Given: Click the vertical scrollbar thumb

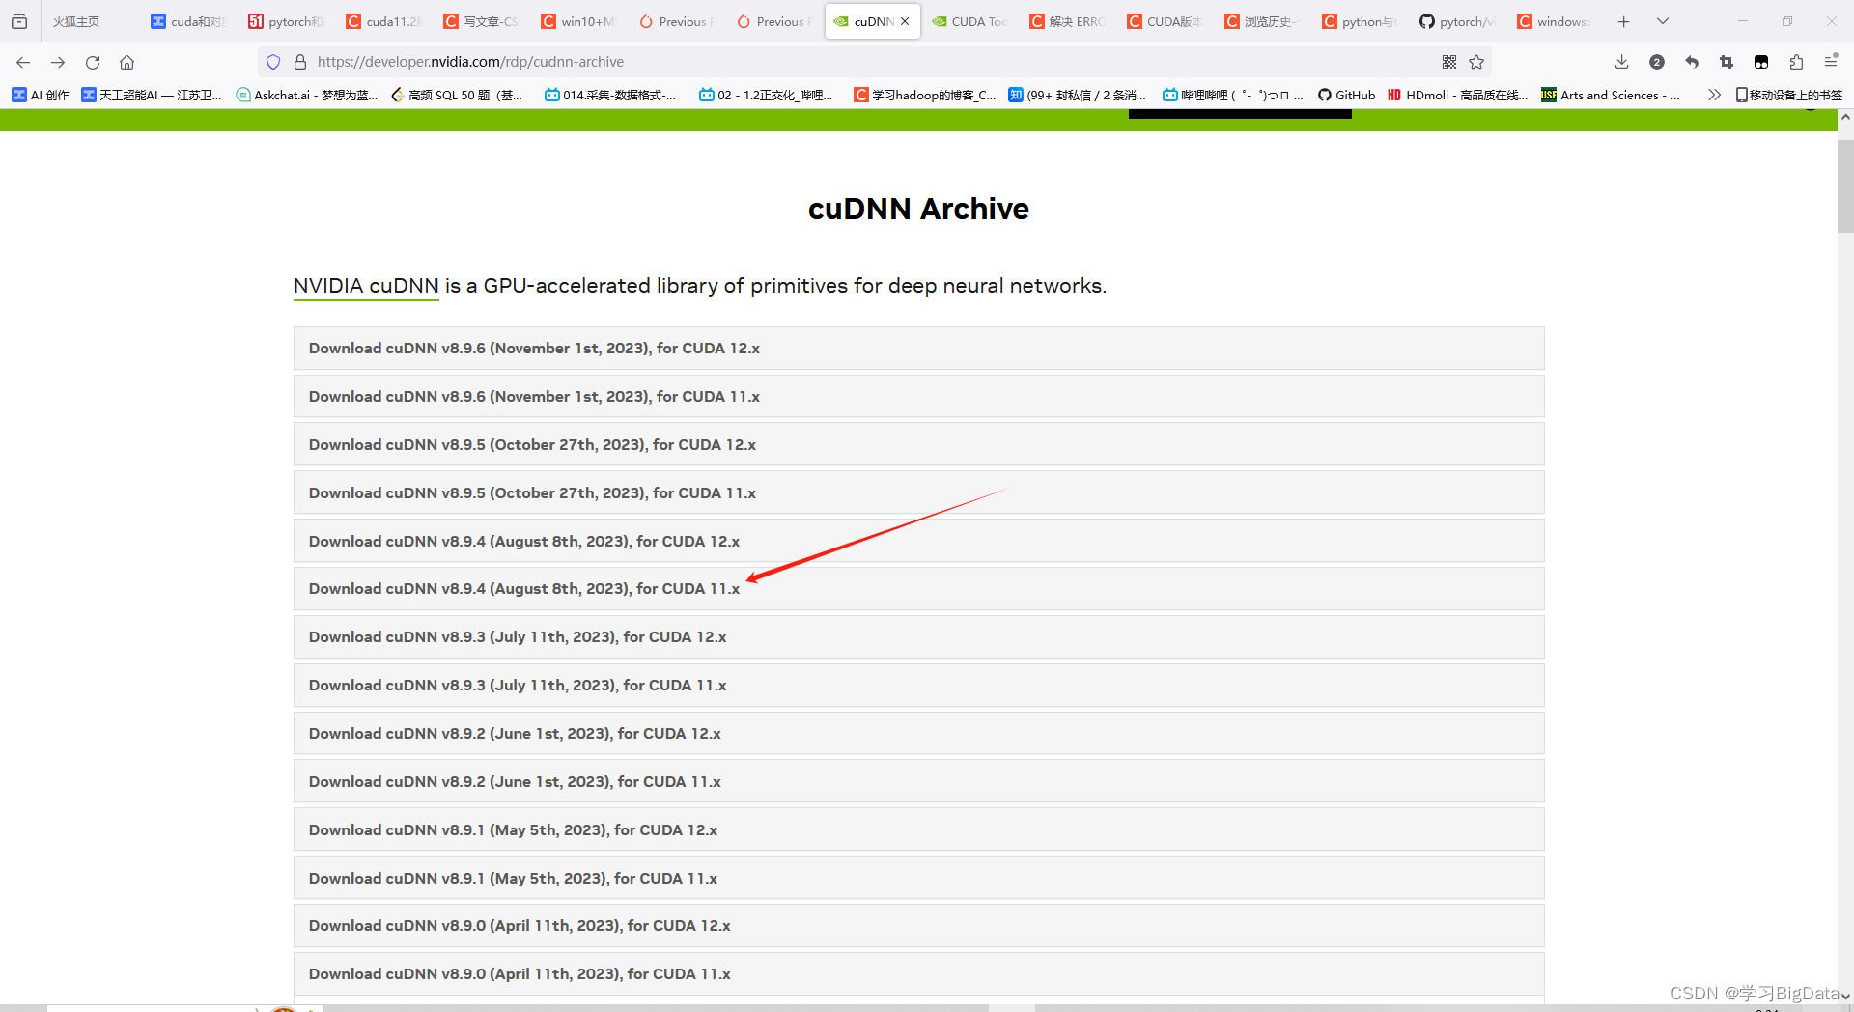Looking at the screenshot, I should click(1845, 186).
